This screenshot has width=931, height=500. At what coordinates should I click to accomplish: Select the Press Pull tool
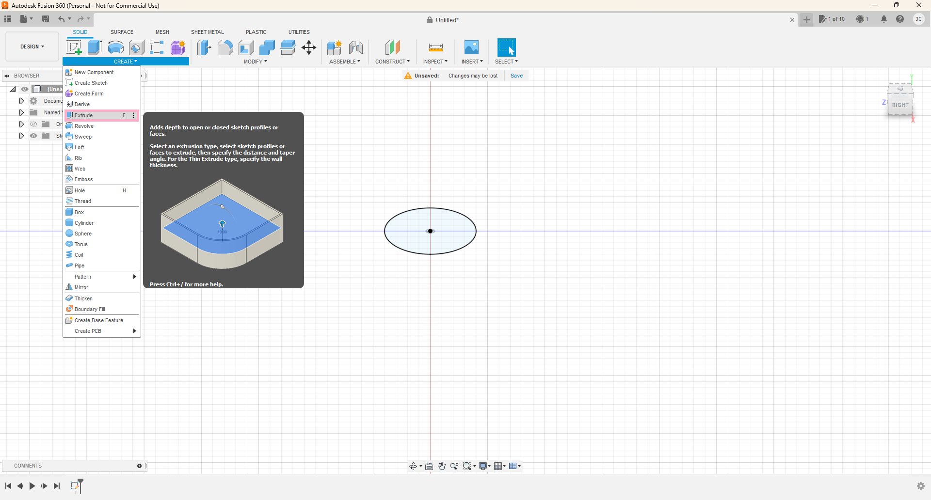[x=204, y=47]
